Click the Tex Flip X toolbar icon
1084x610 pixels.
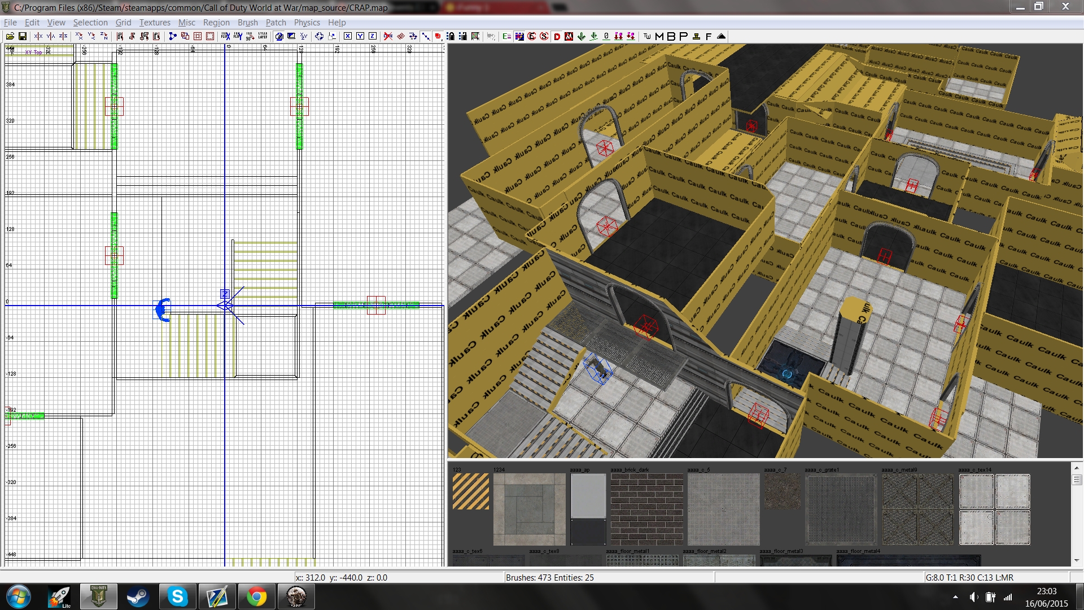point(226,36)
